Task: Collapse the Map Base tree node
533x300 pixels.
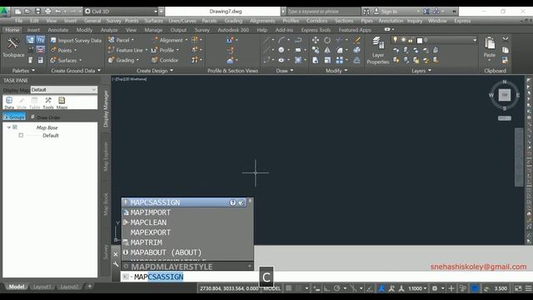Action: (9, 127)
